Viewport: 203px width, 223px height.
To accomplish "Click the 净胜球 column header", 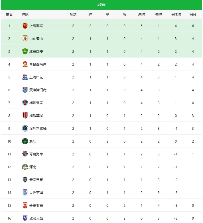I will click(176, 14).
